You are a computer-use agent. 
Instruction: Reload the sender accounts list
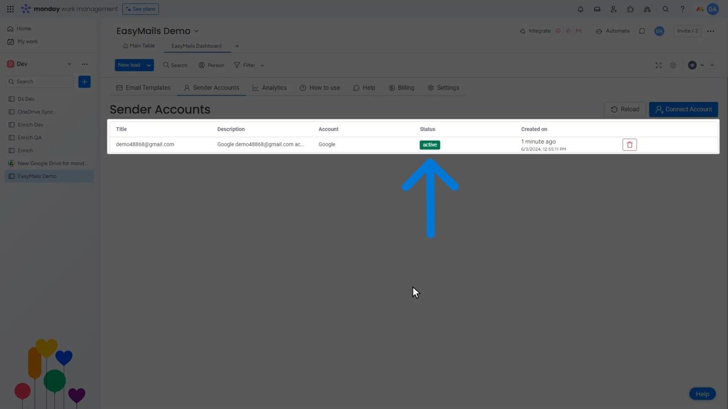625,109
